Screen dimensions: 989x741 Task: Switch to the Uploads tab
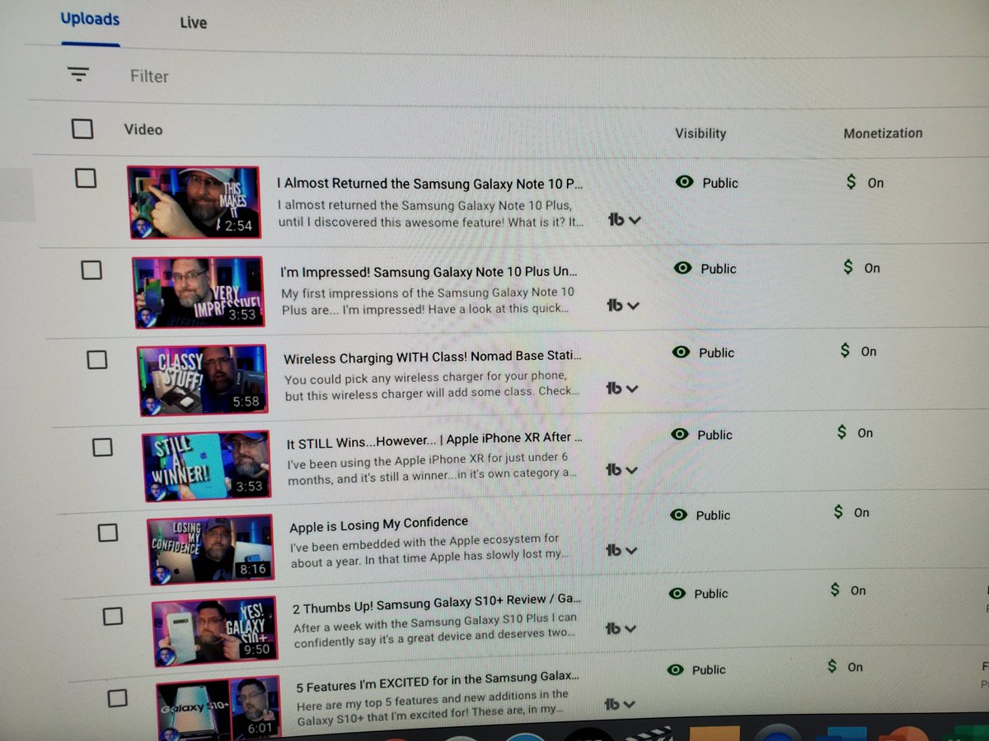90,19
